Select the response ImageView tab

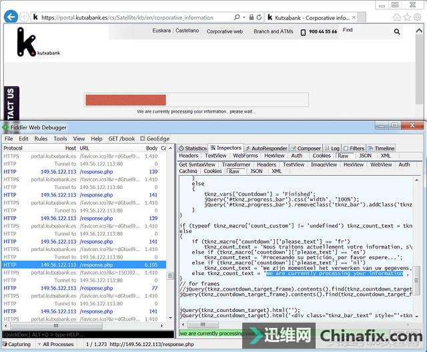[x=324, y=165]
